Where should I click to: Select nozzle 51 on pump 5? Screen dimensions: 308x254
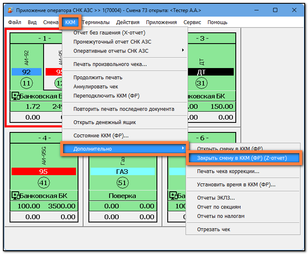pyautogui.click(x=122, y=183)
